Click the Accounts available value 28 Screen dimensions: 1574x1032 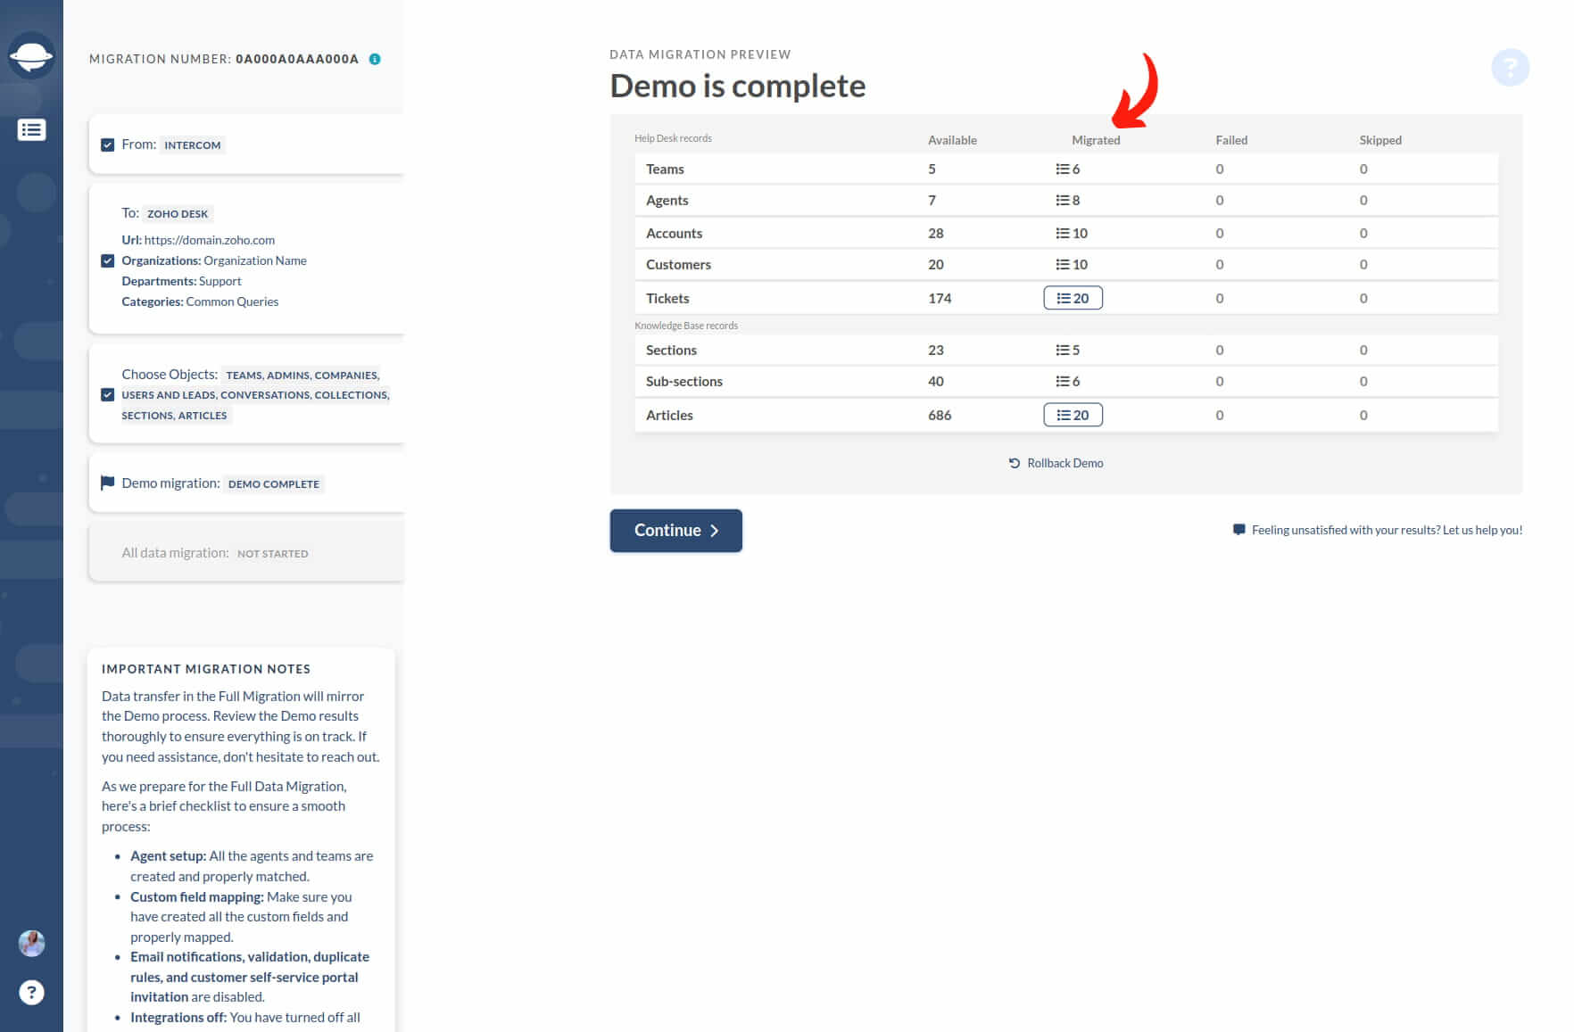click(936, 233)
